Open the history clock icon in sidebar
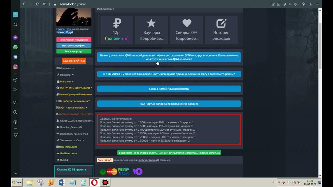Screen dimensions: 333x187 tap(15, 112)
